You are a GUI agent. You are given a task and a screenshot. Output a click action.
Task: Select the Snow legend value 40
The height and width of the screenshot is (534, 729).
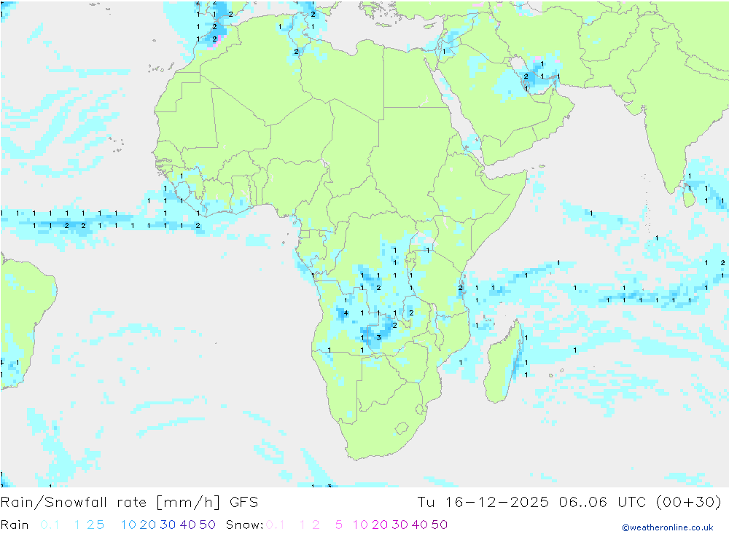coord(420,525)
